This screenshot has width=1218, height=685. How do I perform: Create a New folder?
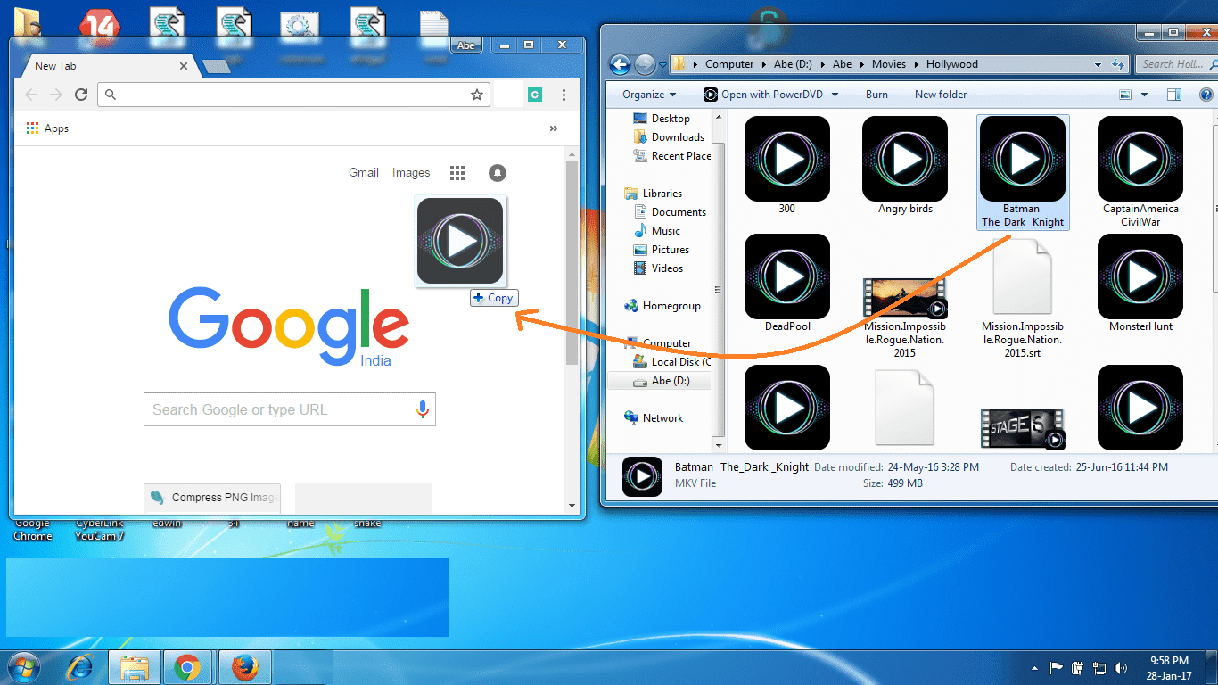941,95
